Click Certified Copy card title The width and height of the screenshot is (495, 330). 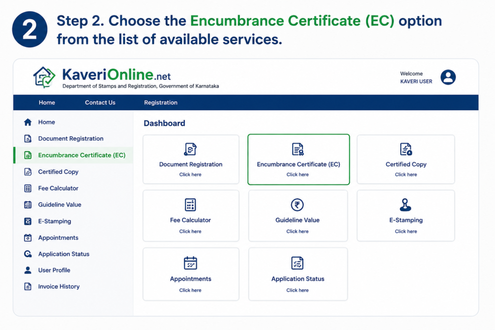406,164
